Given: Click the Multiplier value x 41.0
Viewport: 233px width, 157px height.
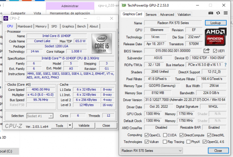Looking at the screenshot, I should [x=41, y=95].
